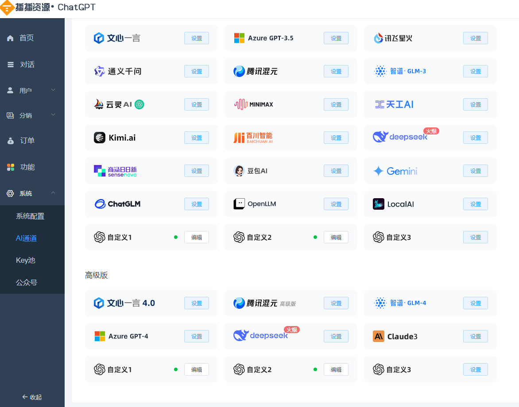Viewport: 519px width, 407px height.
Task: Click the 用户 person icon
Action: 10,90
